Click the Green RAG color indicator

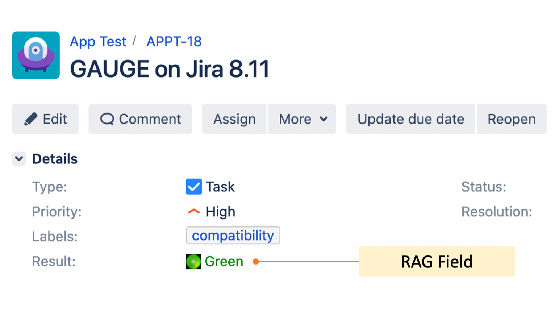tap(193, 261)
